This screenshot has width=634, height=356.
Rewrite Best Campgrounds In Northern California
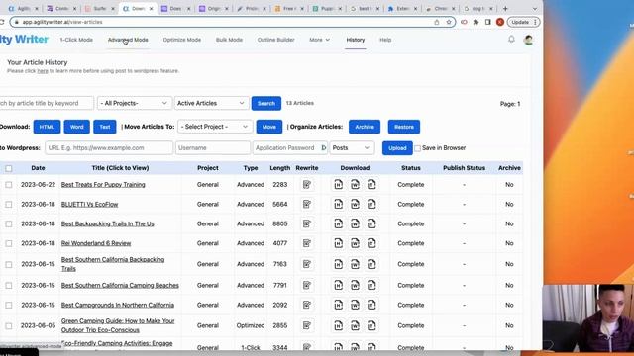(x=307, y=305)
